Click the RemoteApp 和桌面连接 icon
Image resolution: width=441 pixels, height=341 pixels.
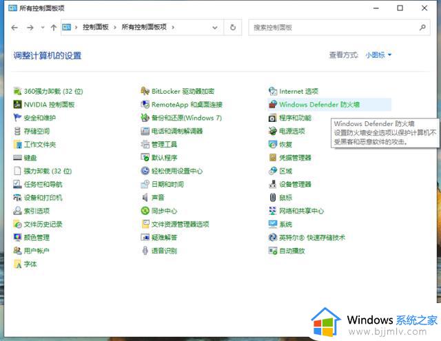click(145, 104)
